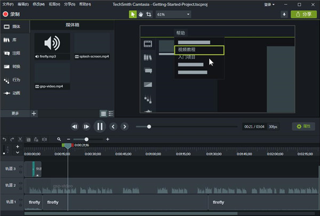The width and height of the screenshot is (320, 216).
Task: Open the 文件 menu
Action: [7, 4]
